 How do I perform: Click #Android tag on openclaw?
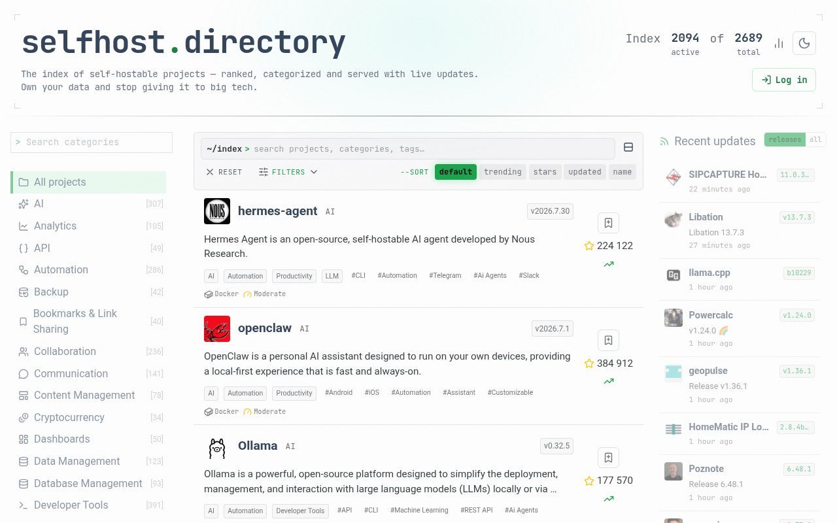click(339, 392)
